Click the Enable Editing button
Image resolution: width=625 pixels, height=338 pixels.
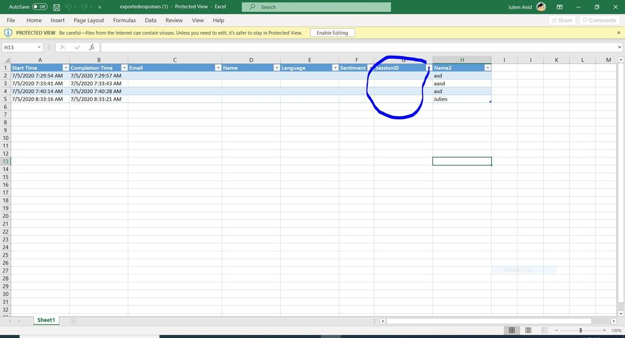click(332, 32)
